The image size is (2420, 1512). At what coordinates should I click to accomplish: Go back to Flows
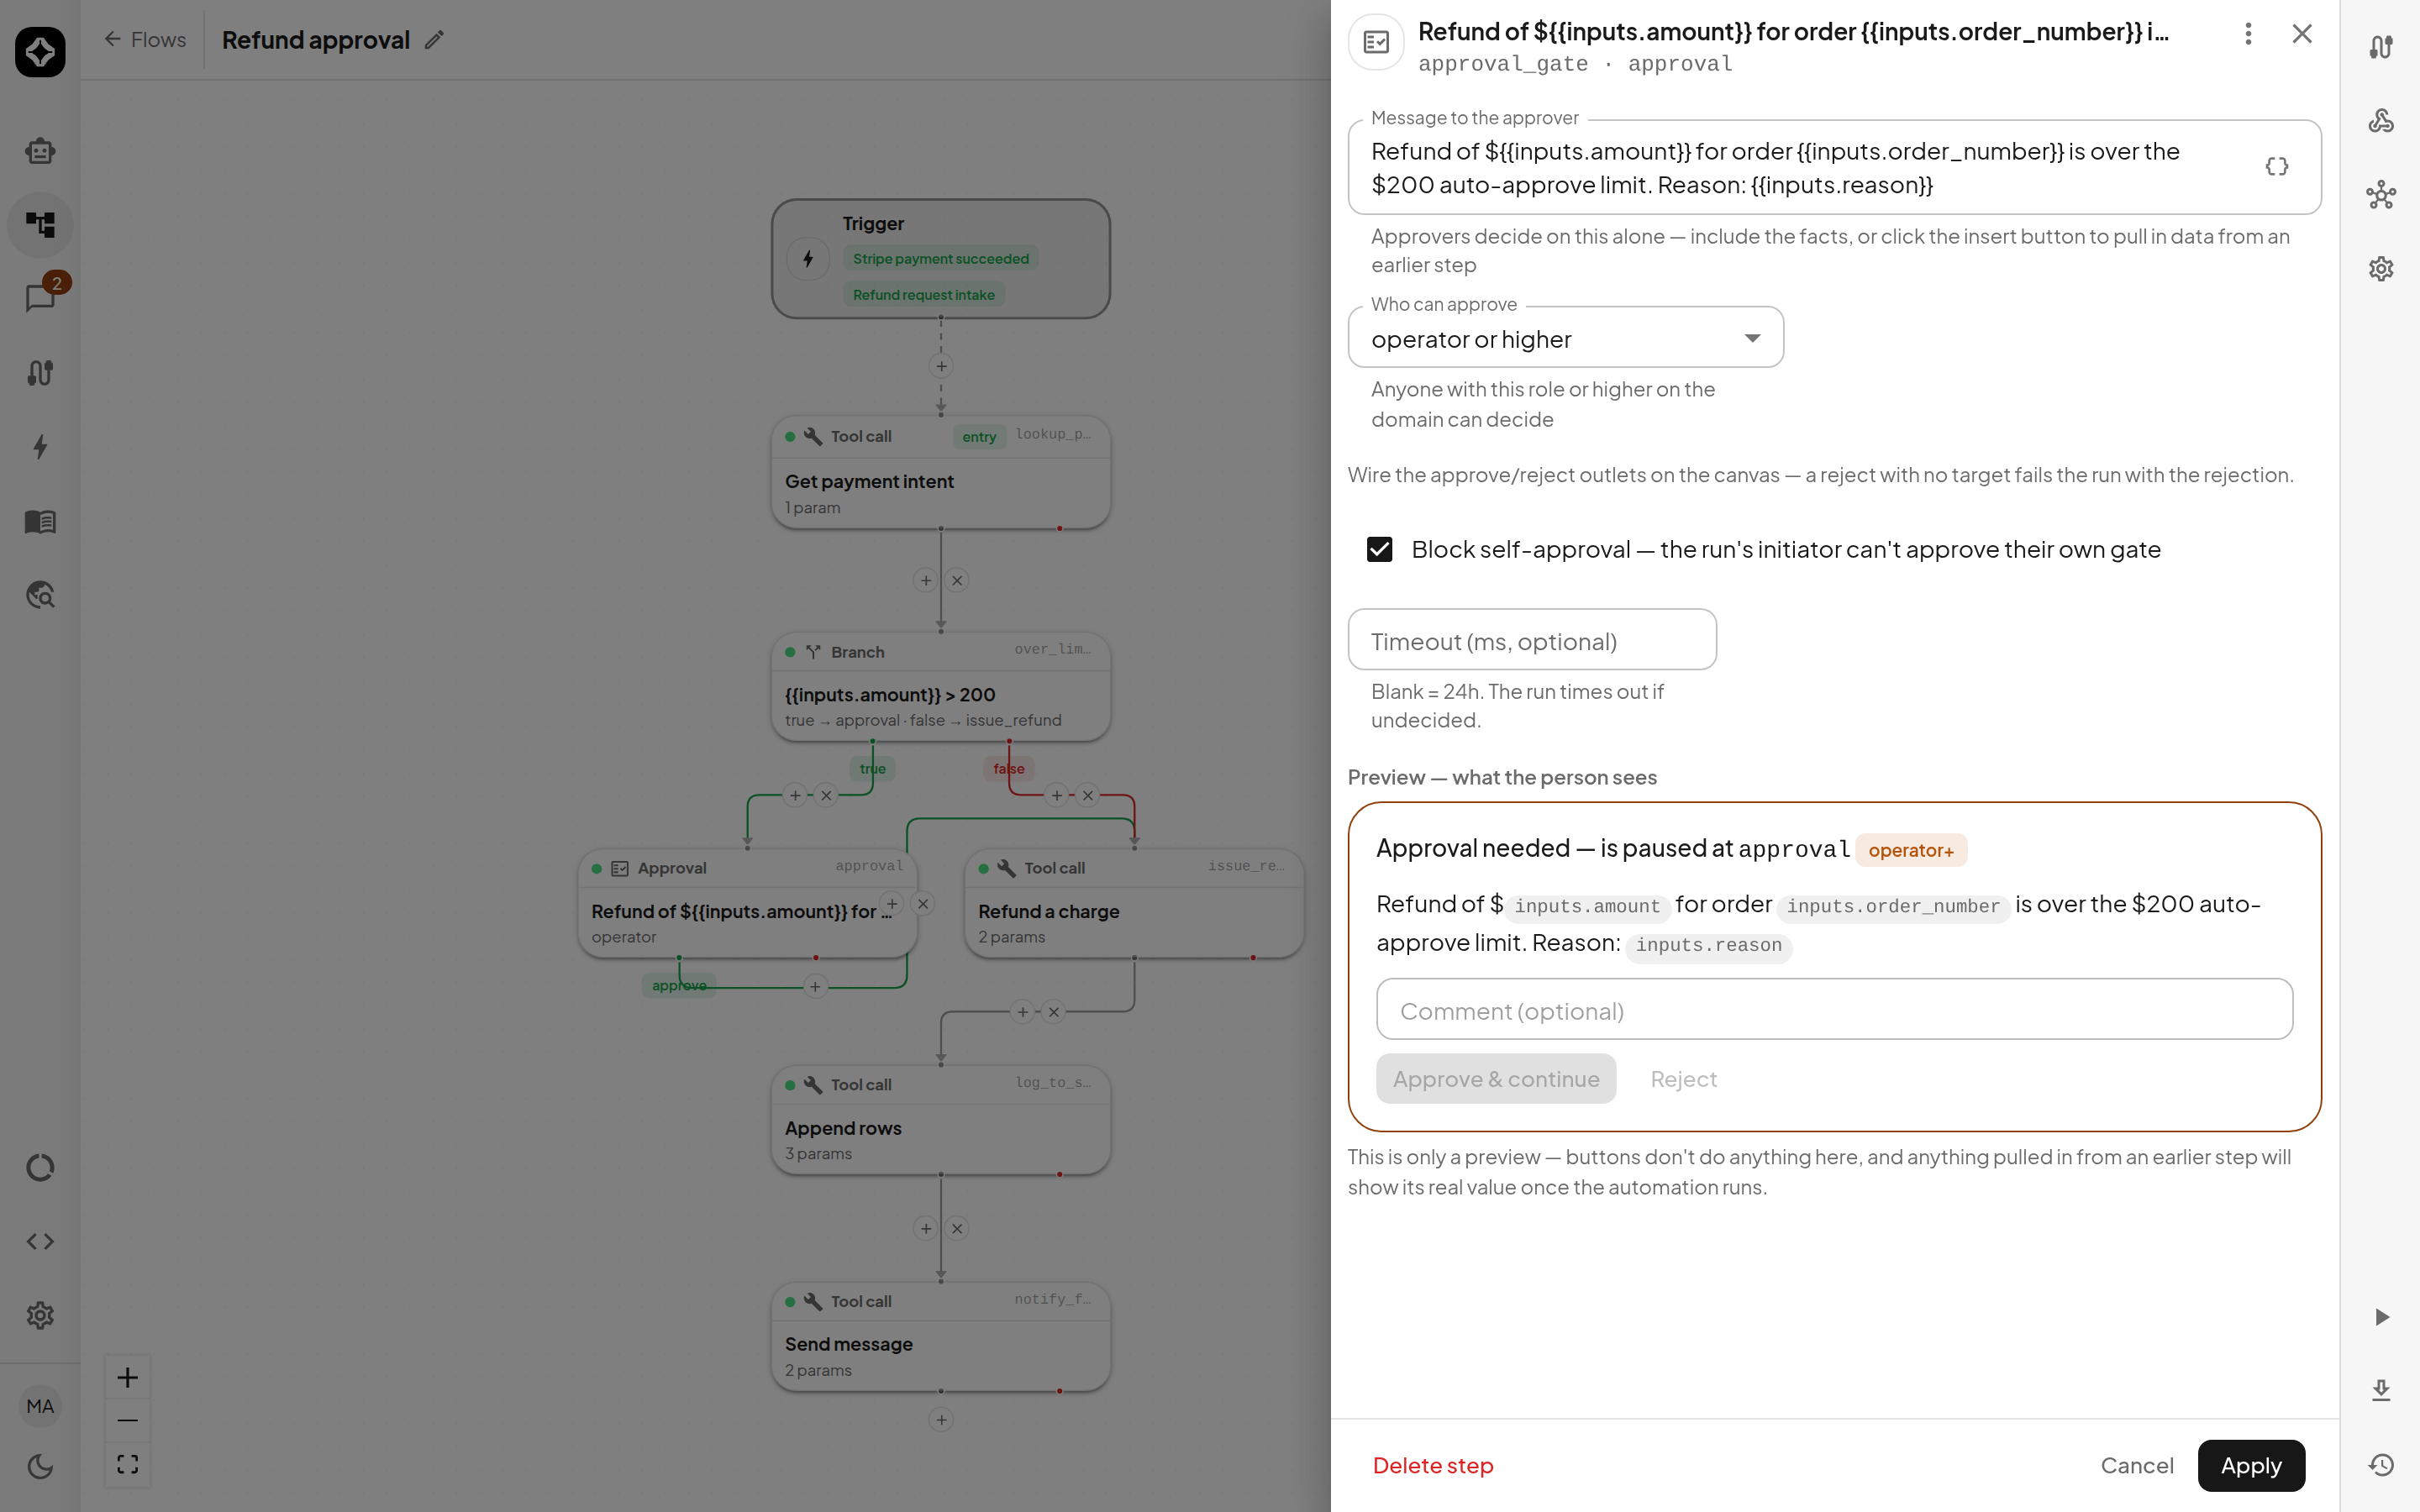point(145,40)
